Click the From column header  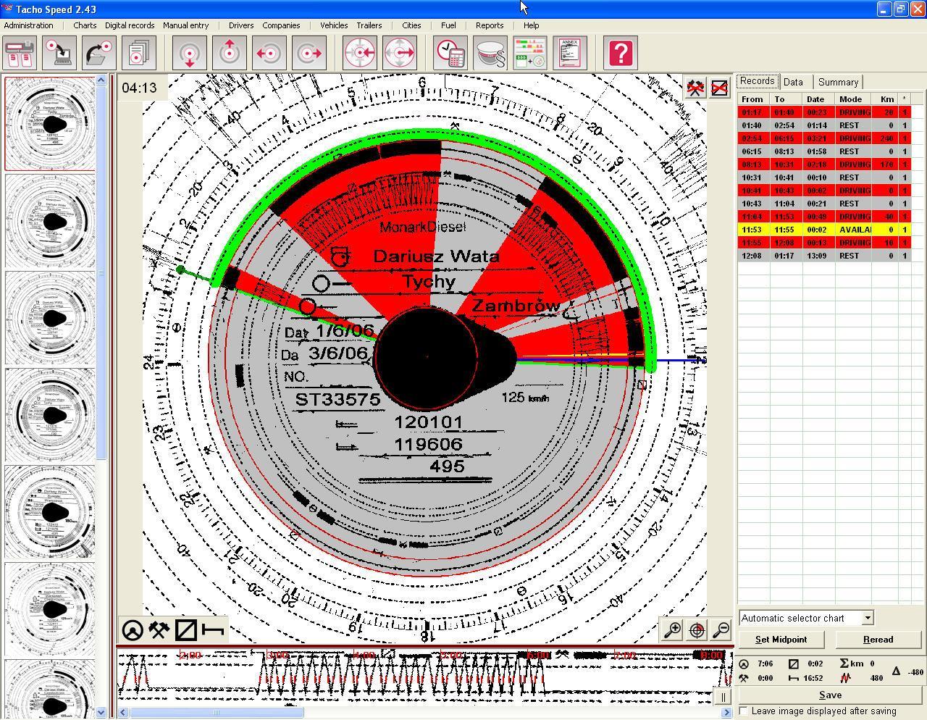755,99
